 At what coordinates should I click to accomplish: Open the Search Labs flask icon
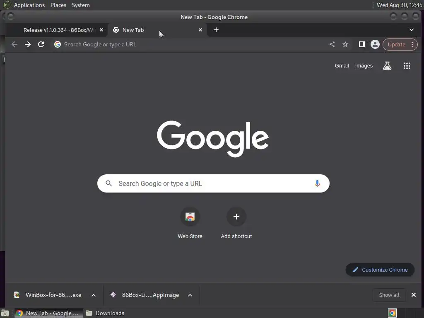[x=387, y=66]
